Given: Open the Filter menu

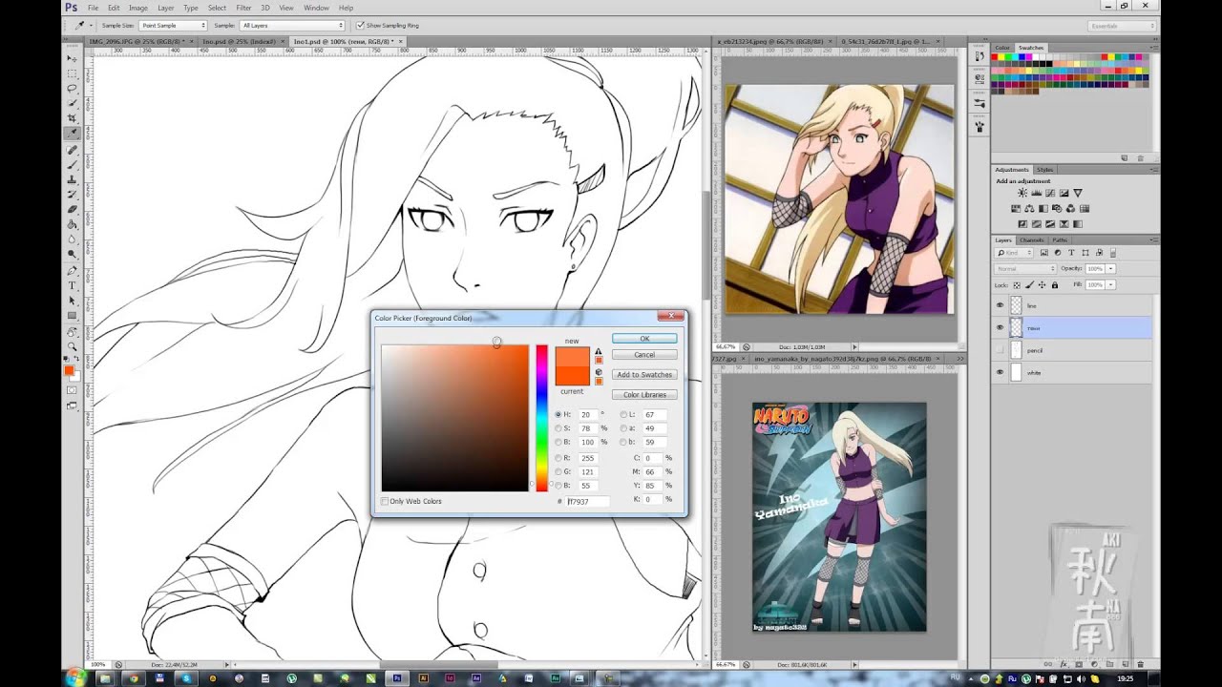Looking at the screenshot, I should pos(243,8).
